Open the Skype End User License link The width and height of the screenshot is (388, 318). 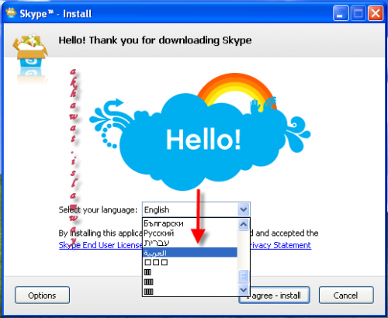[x=101, y=245]
